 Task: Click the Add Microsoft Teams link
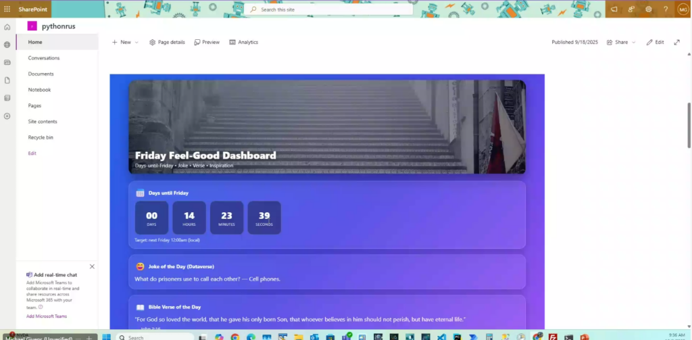click(47, 316)
